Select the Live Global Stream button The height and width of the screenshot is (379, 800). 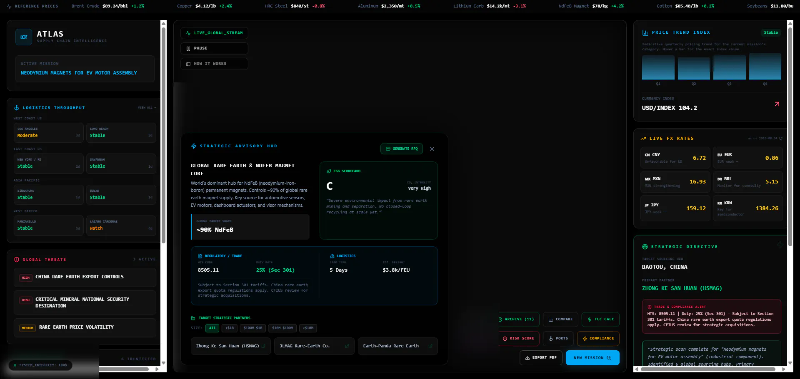click(214, 33)
